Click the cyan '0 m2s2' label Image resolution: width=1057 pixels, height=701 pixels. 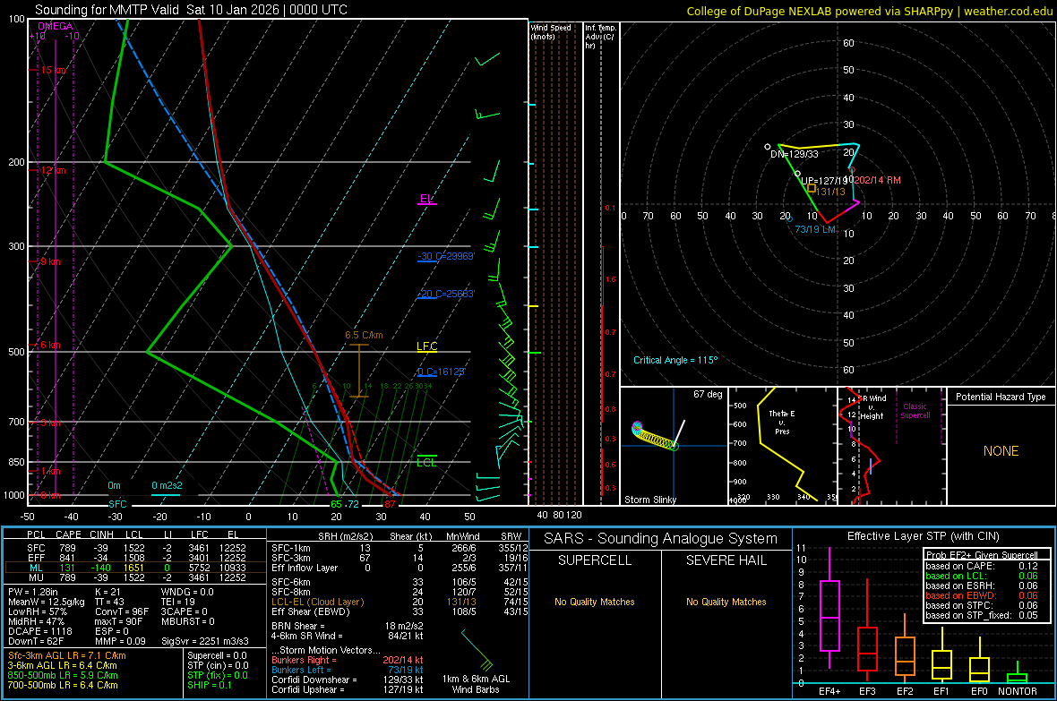tap(167, 485)
